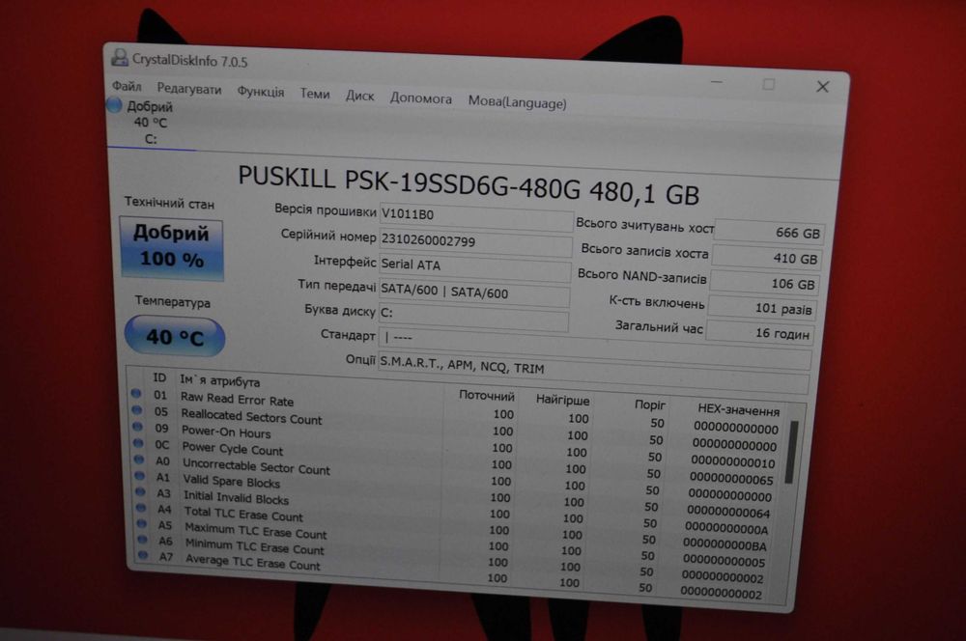Click the Поріг column header
This screenshot has height=641, width=966.
650,404
